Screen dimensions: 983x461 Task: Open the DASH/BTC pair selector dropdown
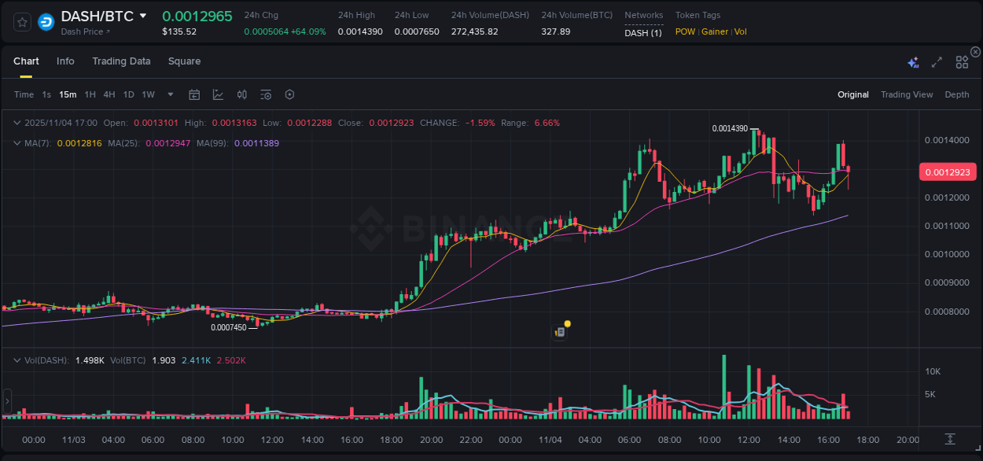click(143, 15)
